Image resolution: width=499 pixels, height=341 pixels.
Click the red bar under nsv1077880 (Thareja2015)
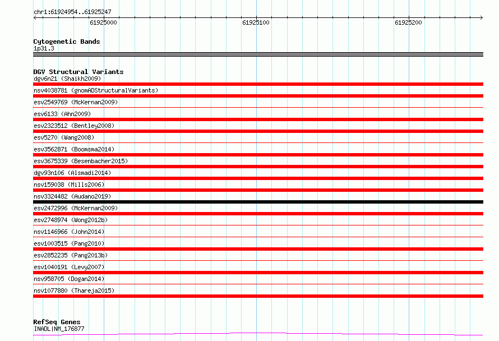pyautogui.click(x=258, y=296)
